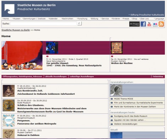Open the YouTube icon

(149, 24)
